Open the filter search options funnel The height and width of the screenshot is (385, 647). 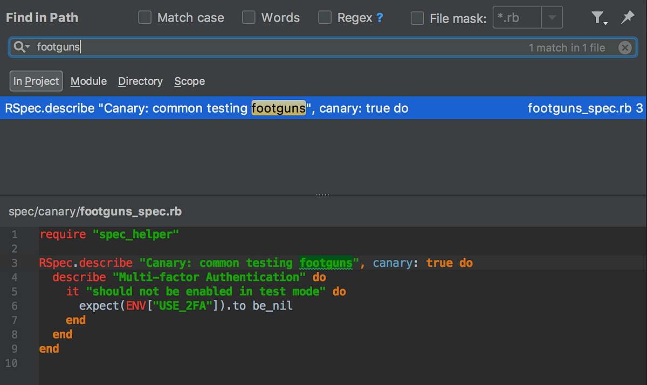pyautogui.click(x=598, y=18)
